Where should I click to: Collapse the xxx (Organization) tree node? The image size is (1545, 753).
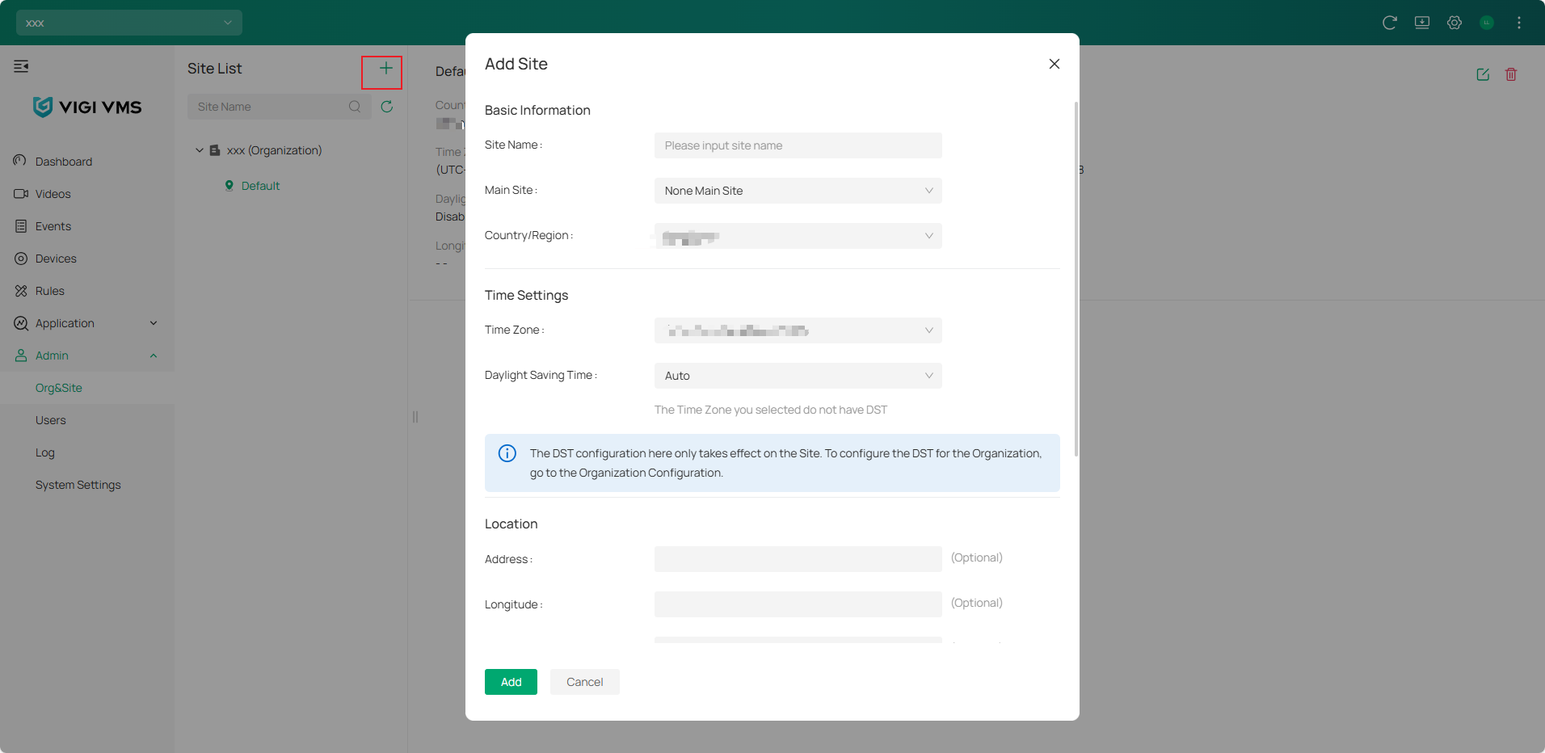pyautogui.click(x=200, y=150)
